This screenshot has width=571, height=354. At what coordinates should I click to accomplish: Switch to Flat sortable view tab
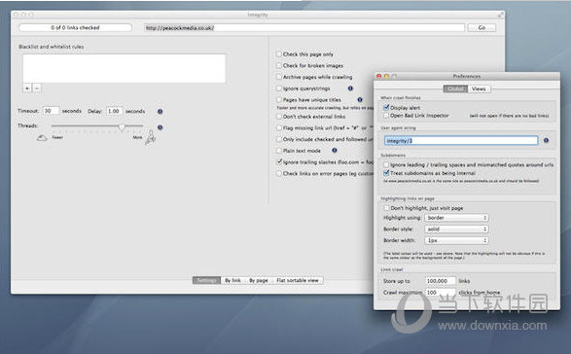tap(298, 280)
